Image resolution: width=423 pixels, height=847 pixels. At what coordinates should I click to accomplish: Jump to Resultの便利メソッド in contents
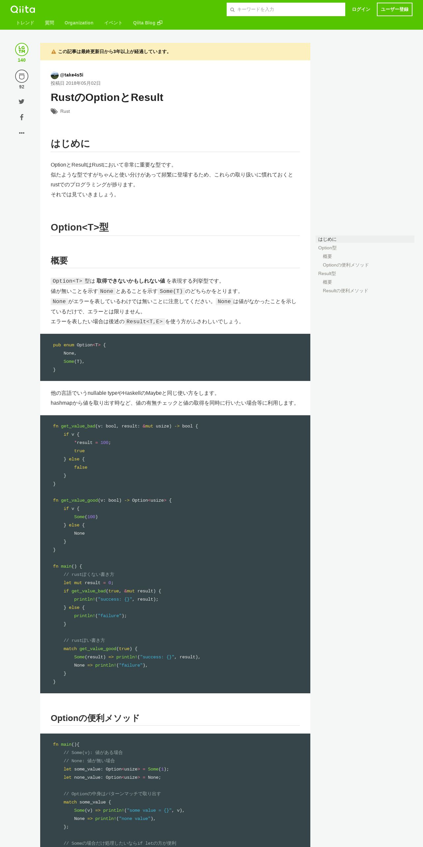coord(346,291)
